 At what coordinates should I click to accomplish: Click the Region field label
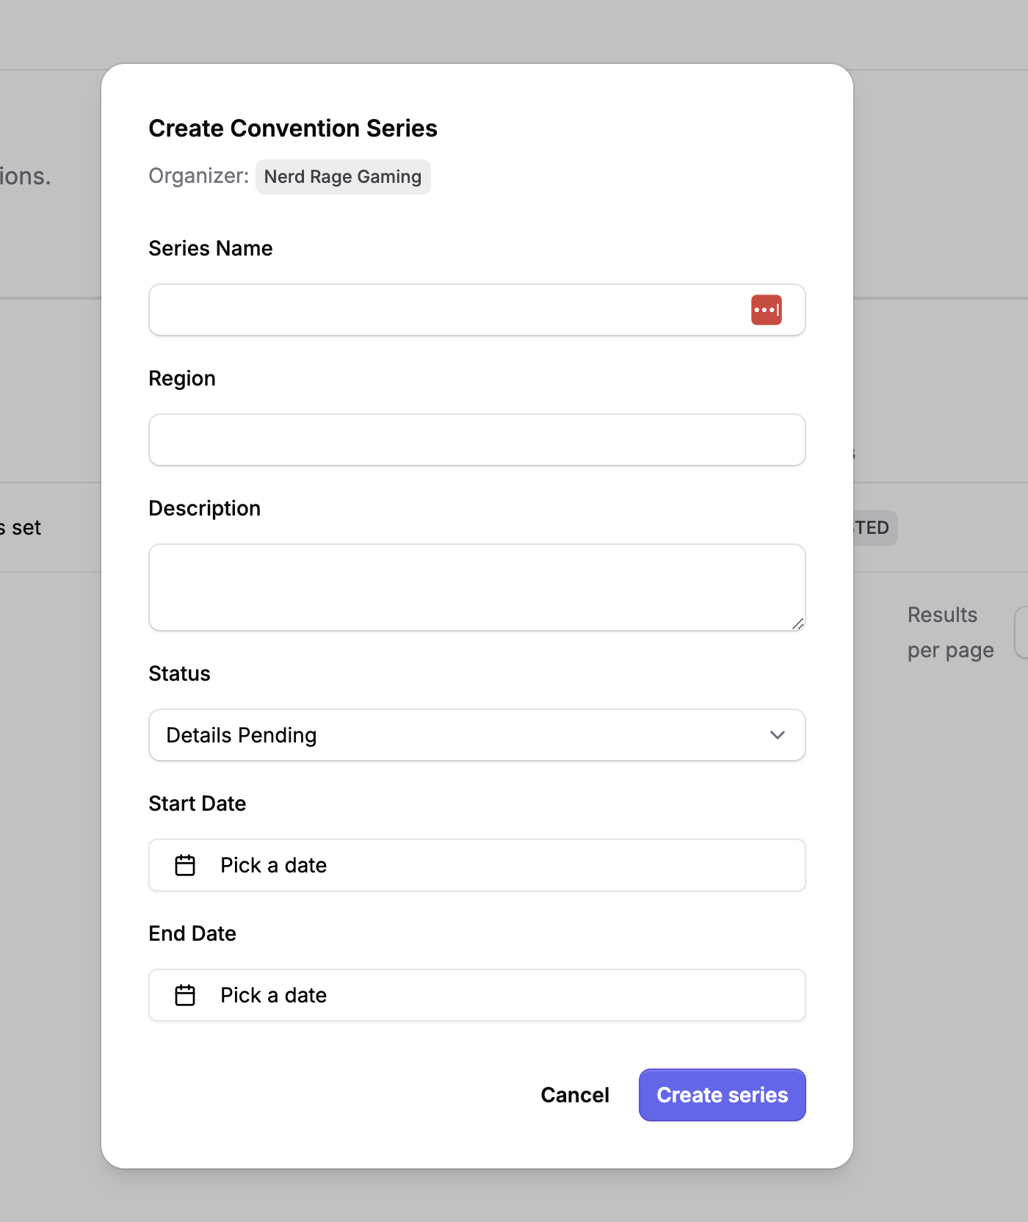(182, 378)
